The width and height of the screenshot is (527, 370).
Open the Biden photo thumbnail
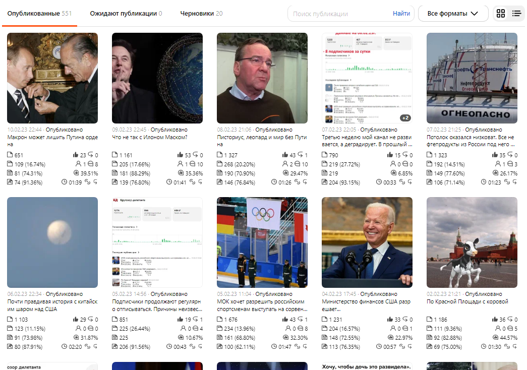367,242
